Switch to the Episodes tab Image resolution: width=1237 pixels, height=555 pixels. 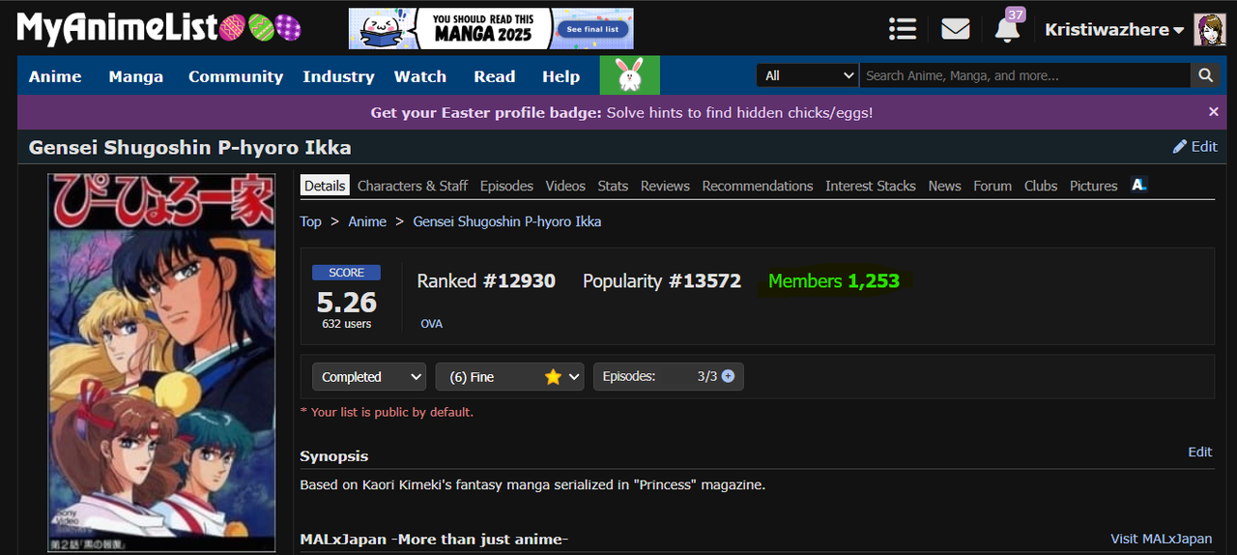[506, 186]
